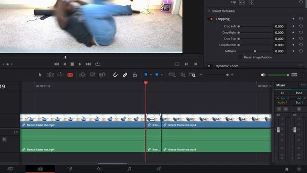Go to first frame in viewer transport
307x173 pixels.
click(56, 64)
